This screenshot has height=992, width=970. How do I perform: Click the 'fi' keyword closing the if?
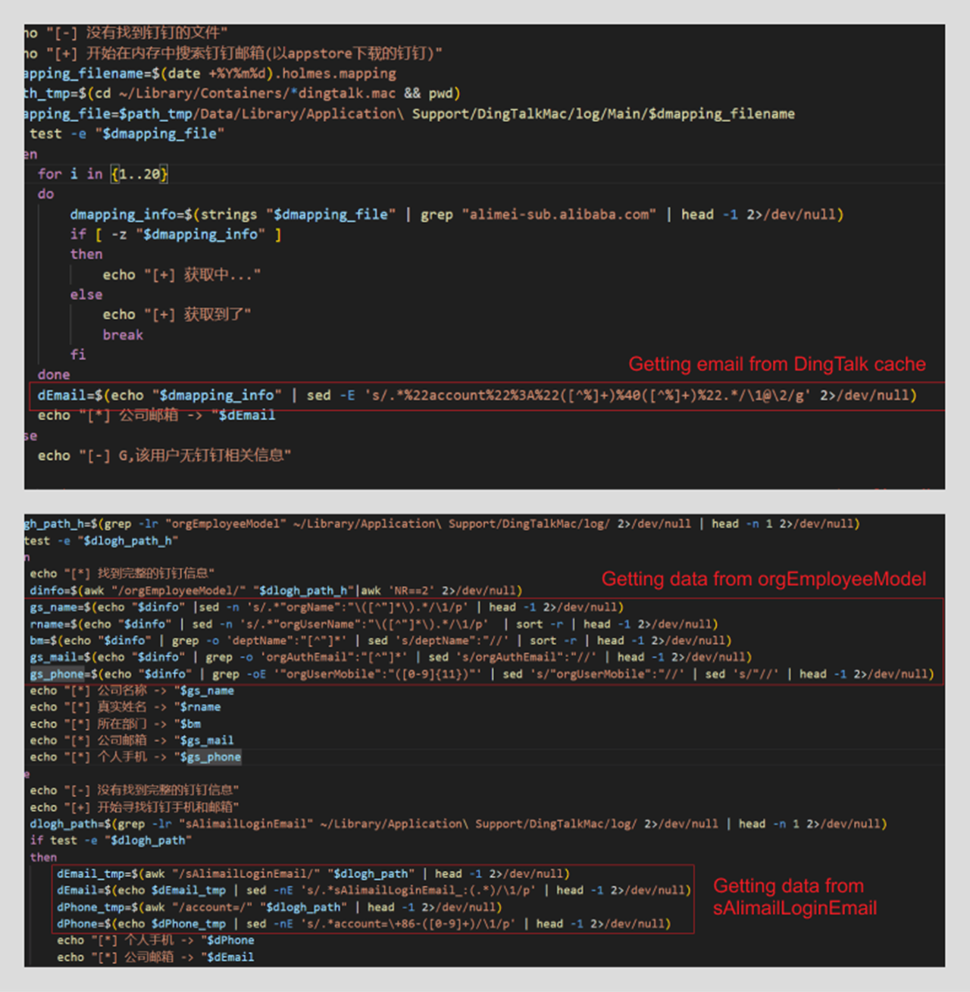78,355
